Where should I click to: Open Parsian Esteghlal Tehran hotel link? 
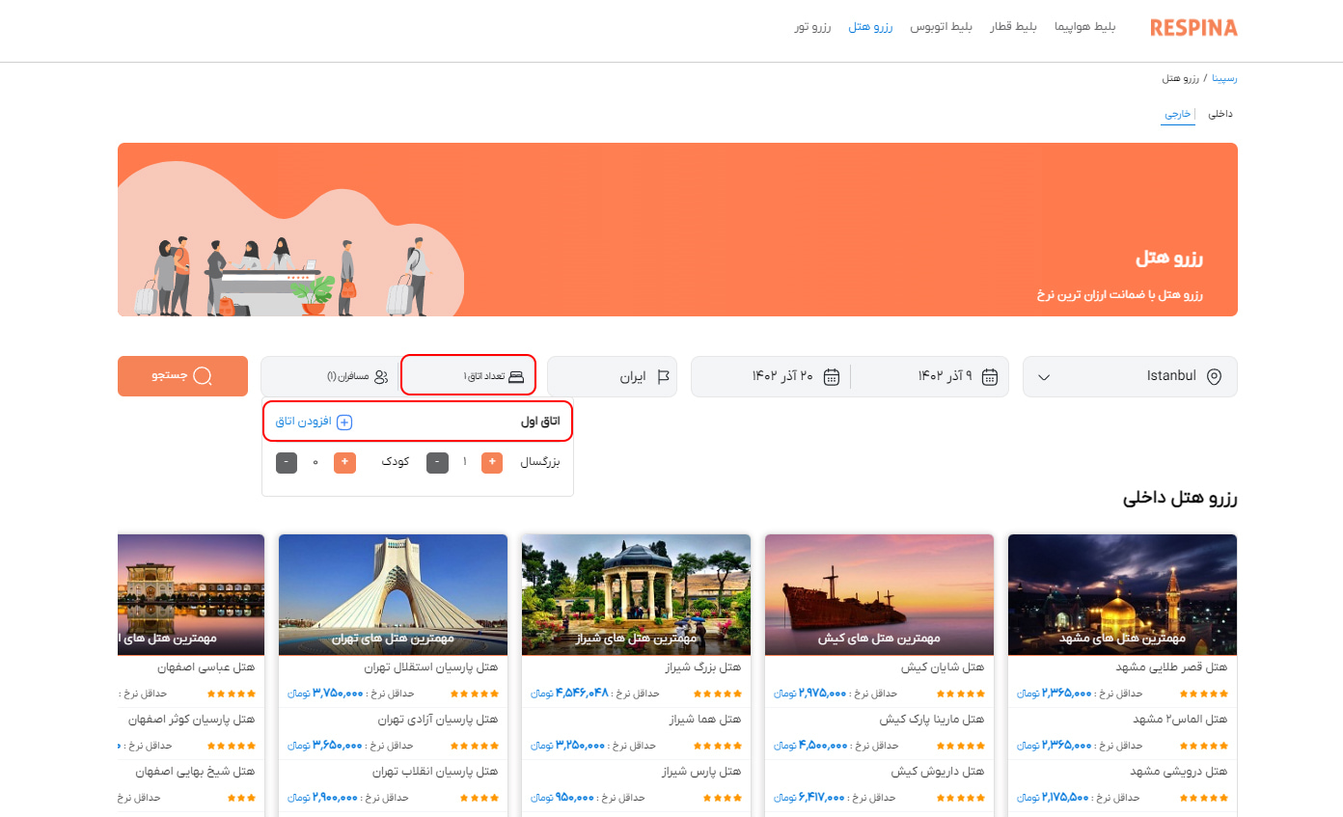pos(431,667)
